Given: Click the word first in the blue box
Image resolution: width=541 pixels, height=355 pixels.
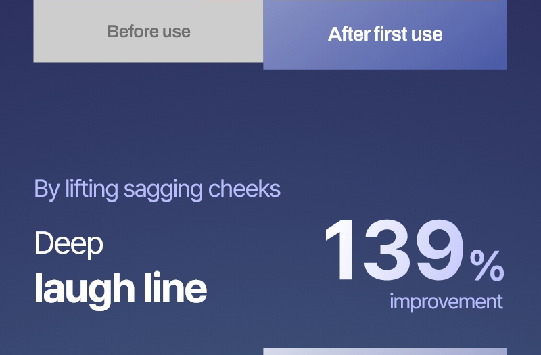Looking at the screenshot, I should (x=387, y=34).
